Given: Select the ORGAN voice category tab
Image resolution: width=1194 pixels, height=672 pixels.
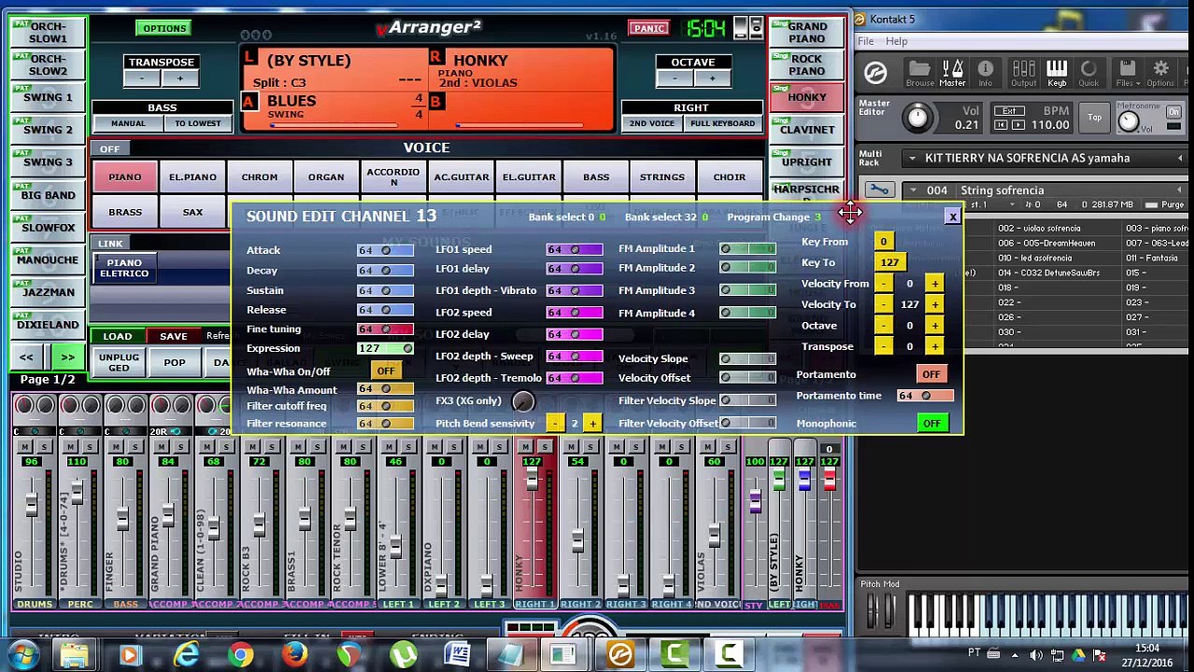Looking at the screenshot, I should pos(326,177).
